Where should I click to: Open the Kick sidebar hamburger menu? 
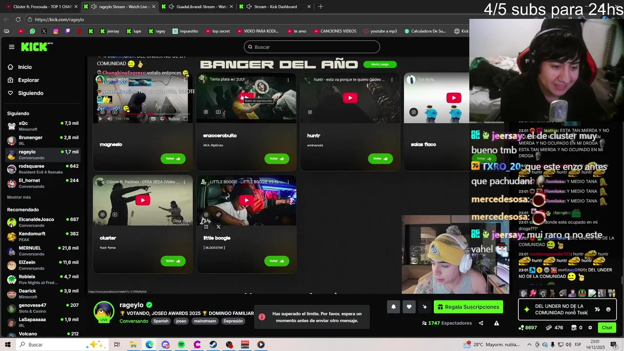click(11, 47)
